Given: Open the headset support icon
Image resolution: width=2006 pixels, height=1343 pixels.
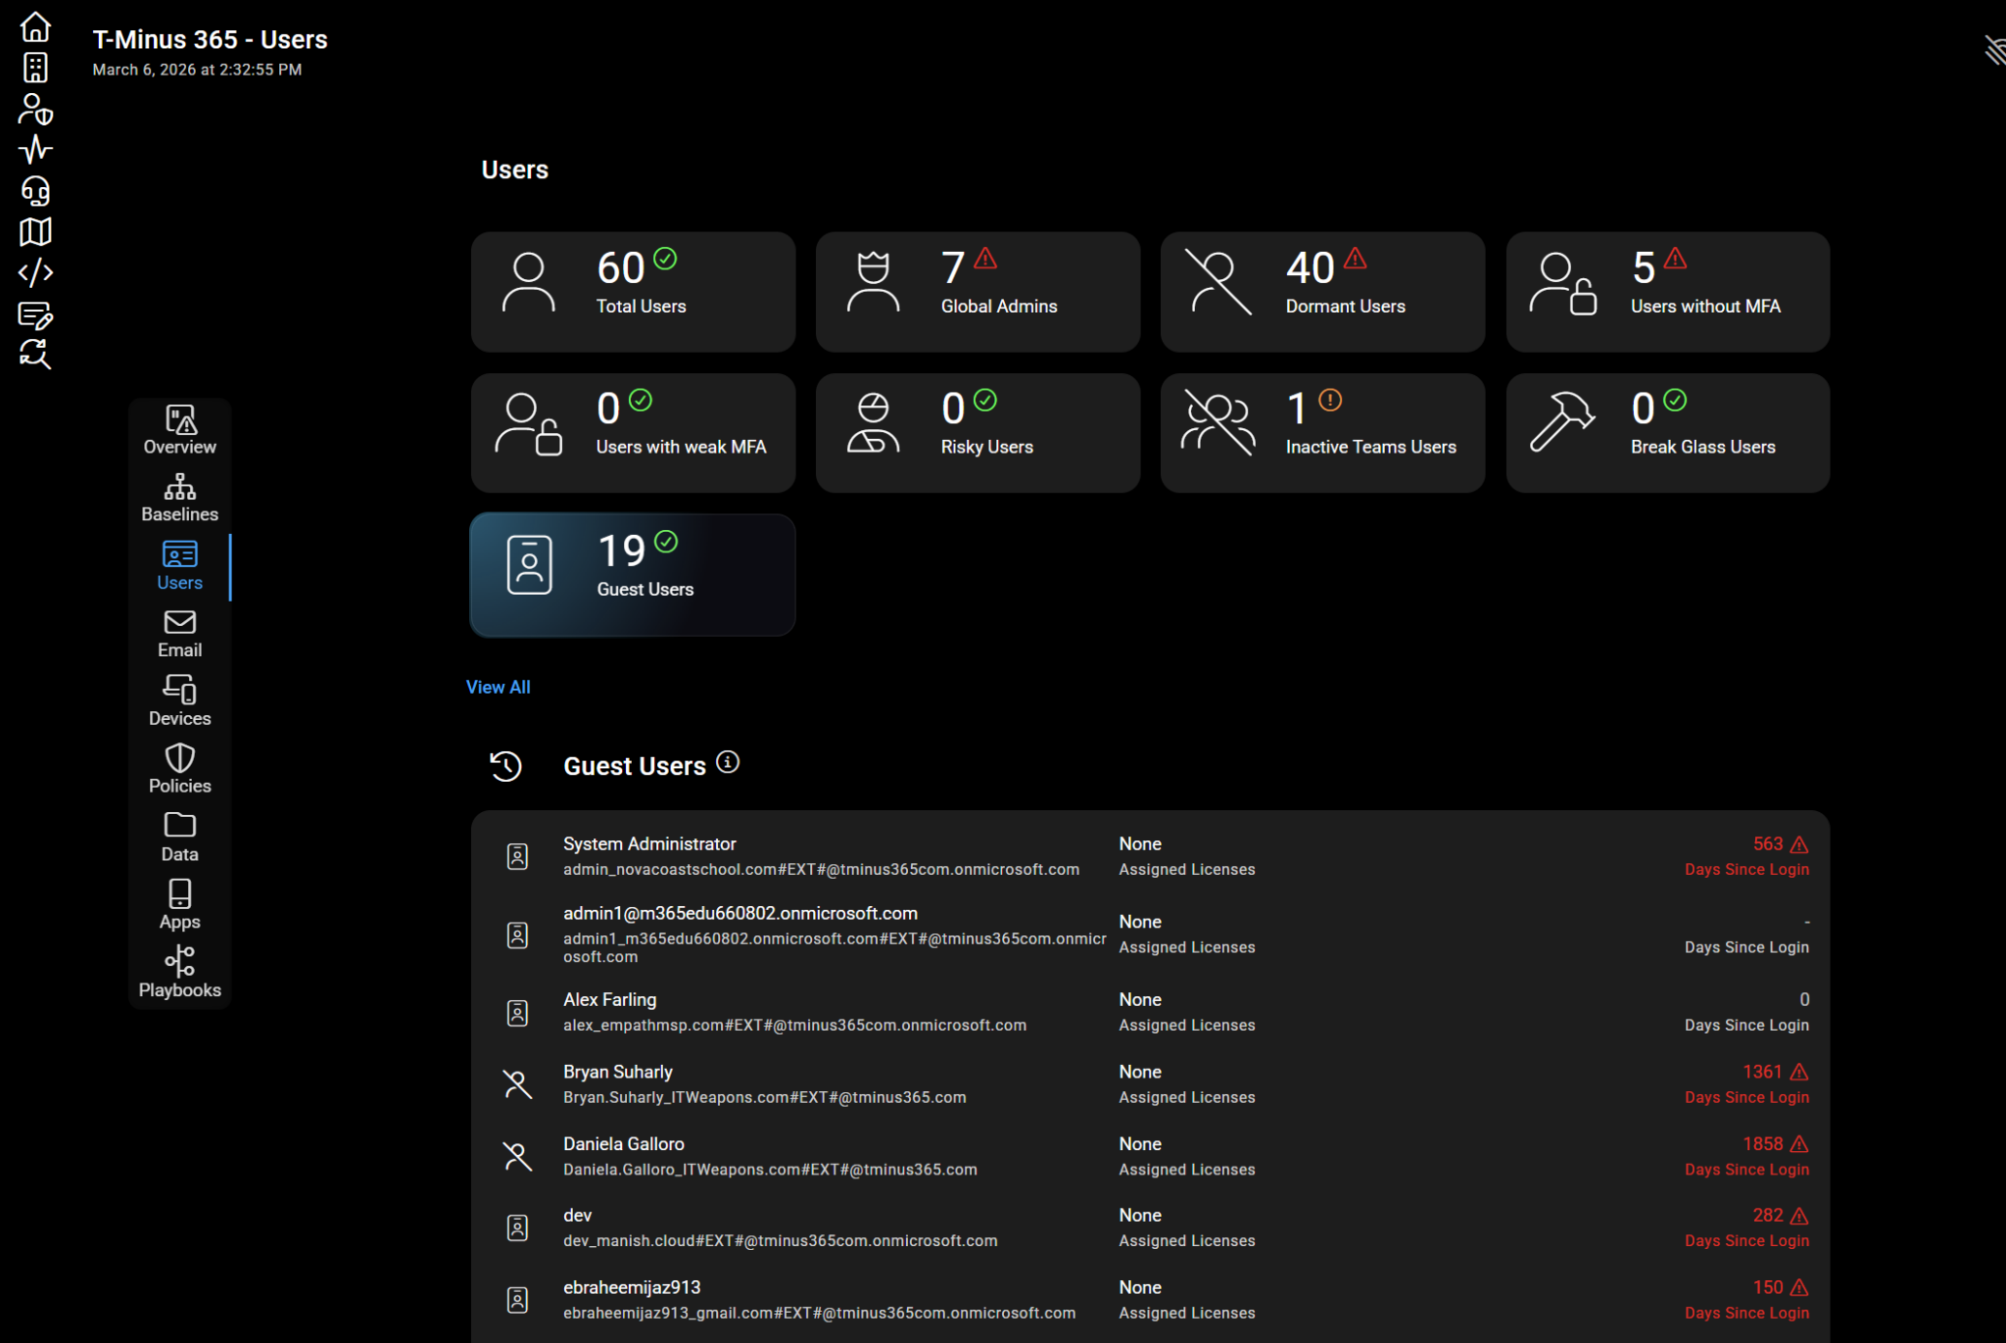Looking at the screenshot, I should pos(35,190).
